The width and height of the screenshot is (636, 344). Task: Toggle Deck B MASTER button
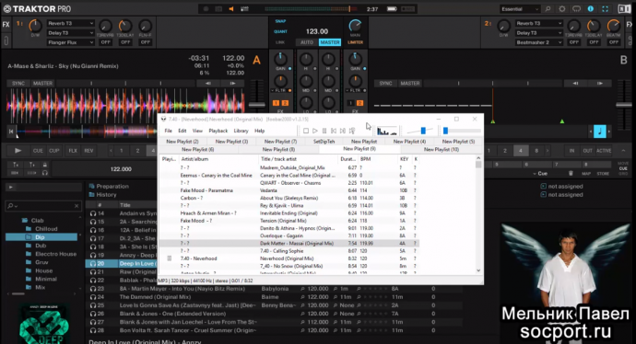click(x=410, y=84)
